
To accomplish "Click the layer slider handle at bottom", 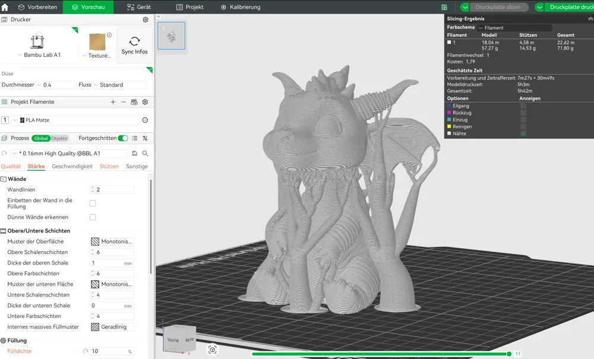I will (509, 354).
